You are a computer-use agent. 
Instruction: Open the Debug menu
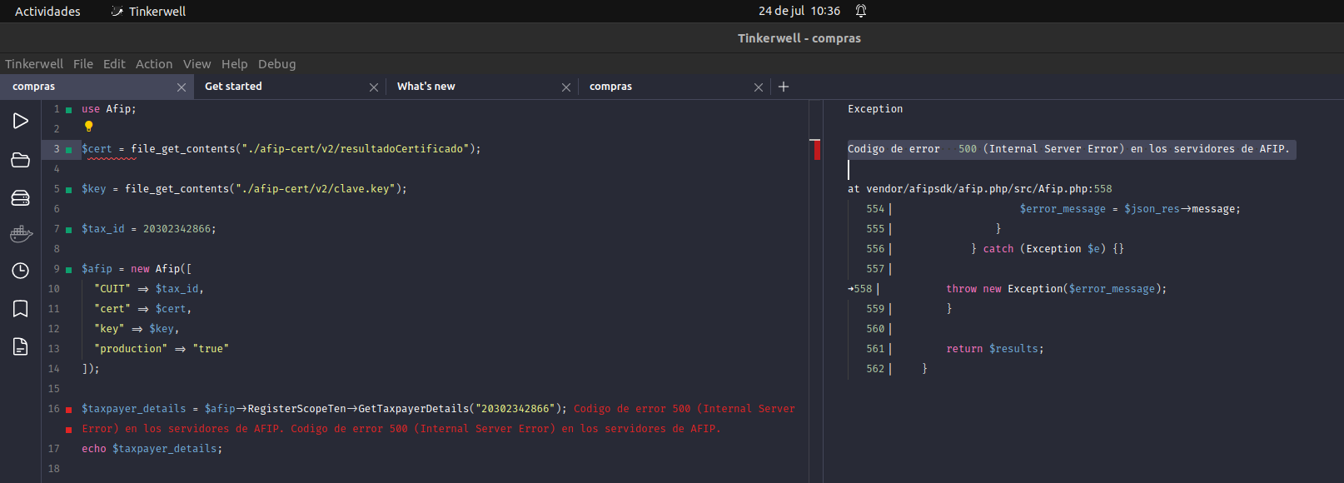point(276,64)
